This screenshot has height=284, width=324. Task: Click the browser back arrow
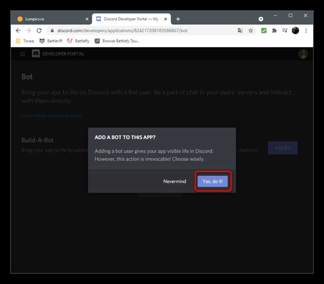pyautogui.click(x=18, y=31)
